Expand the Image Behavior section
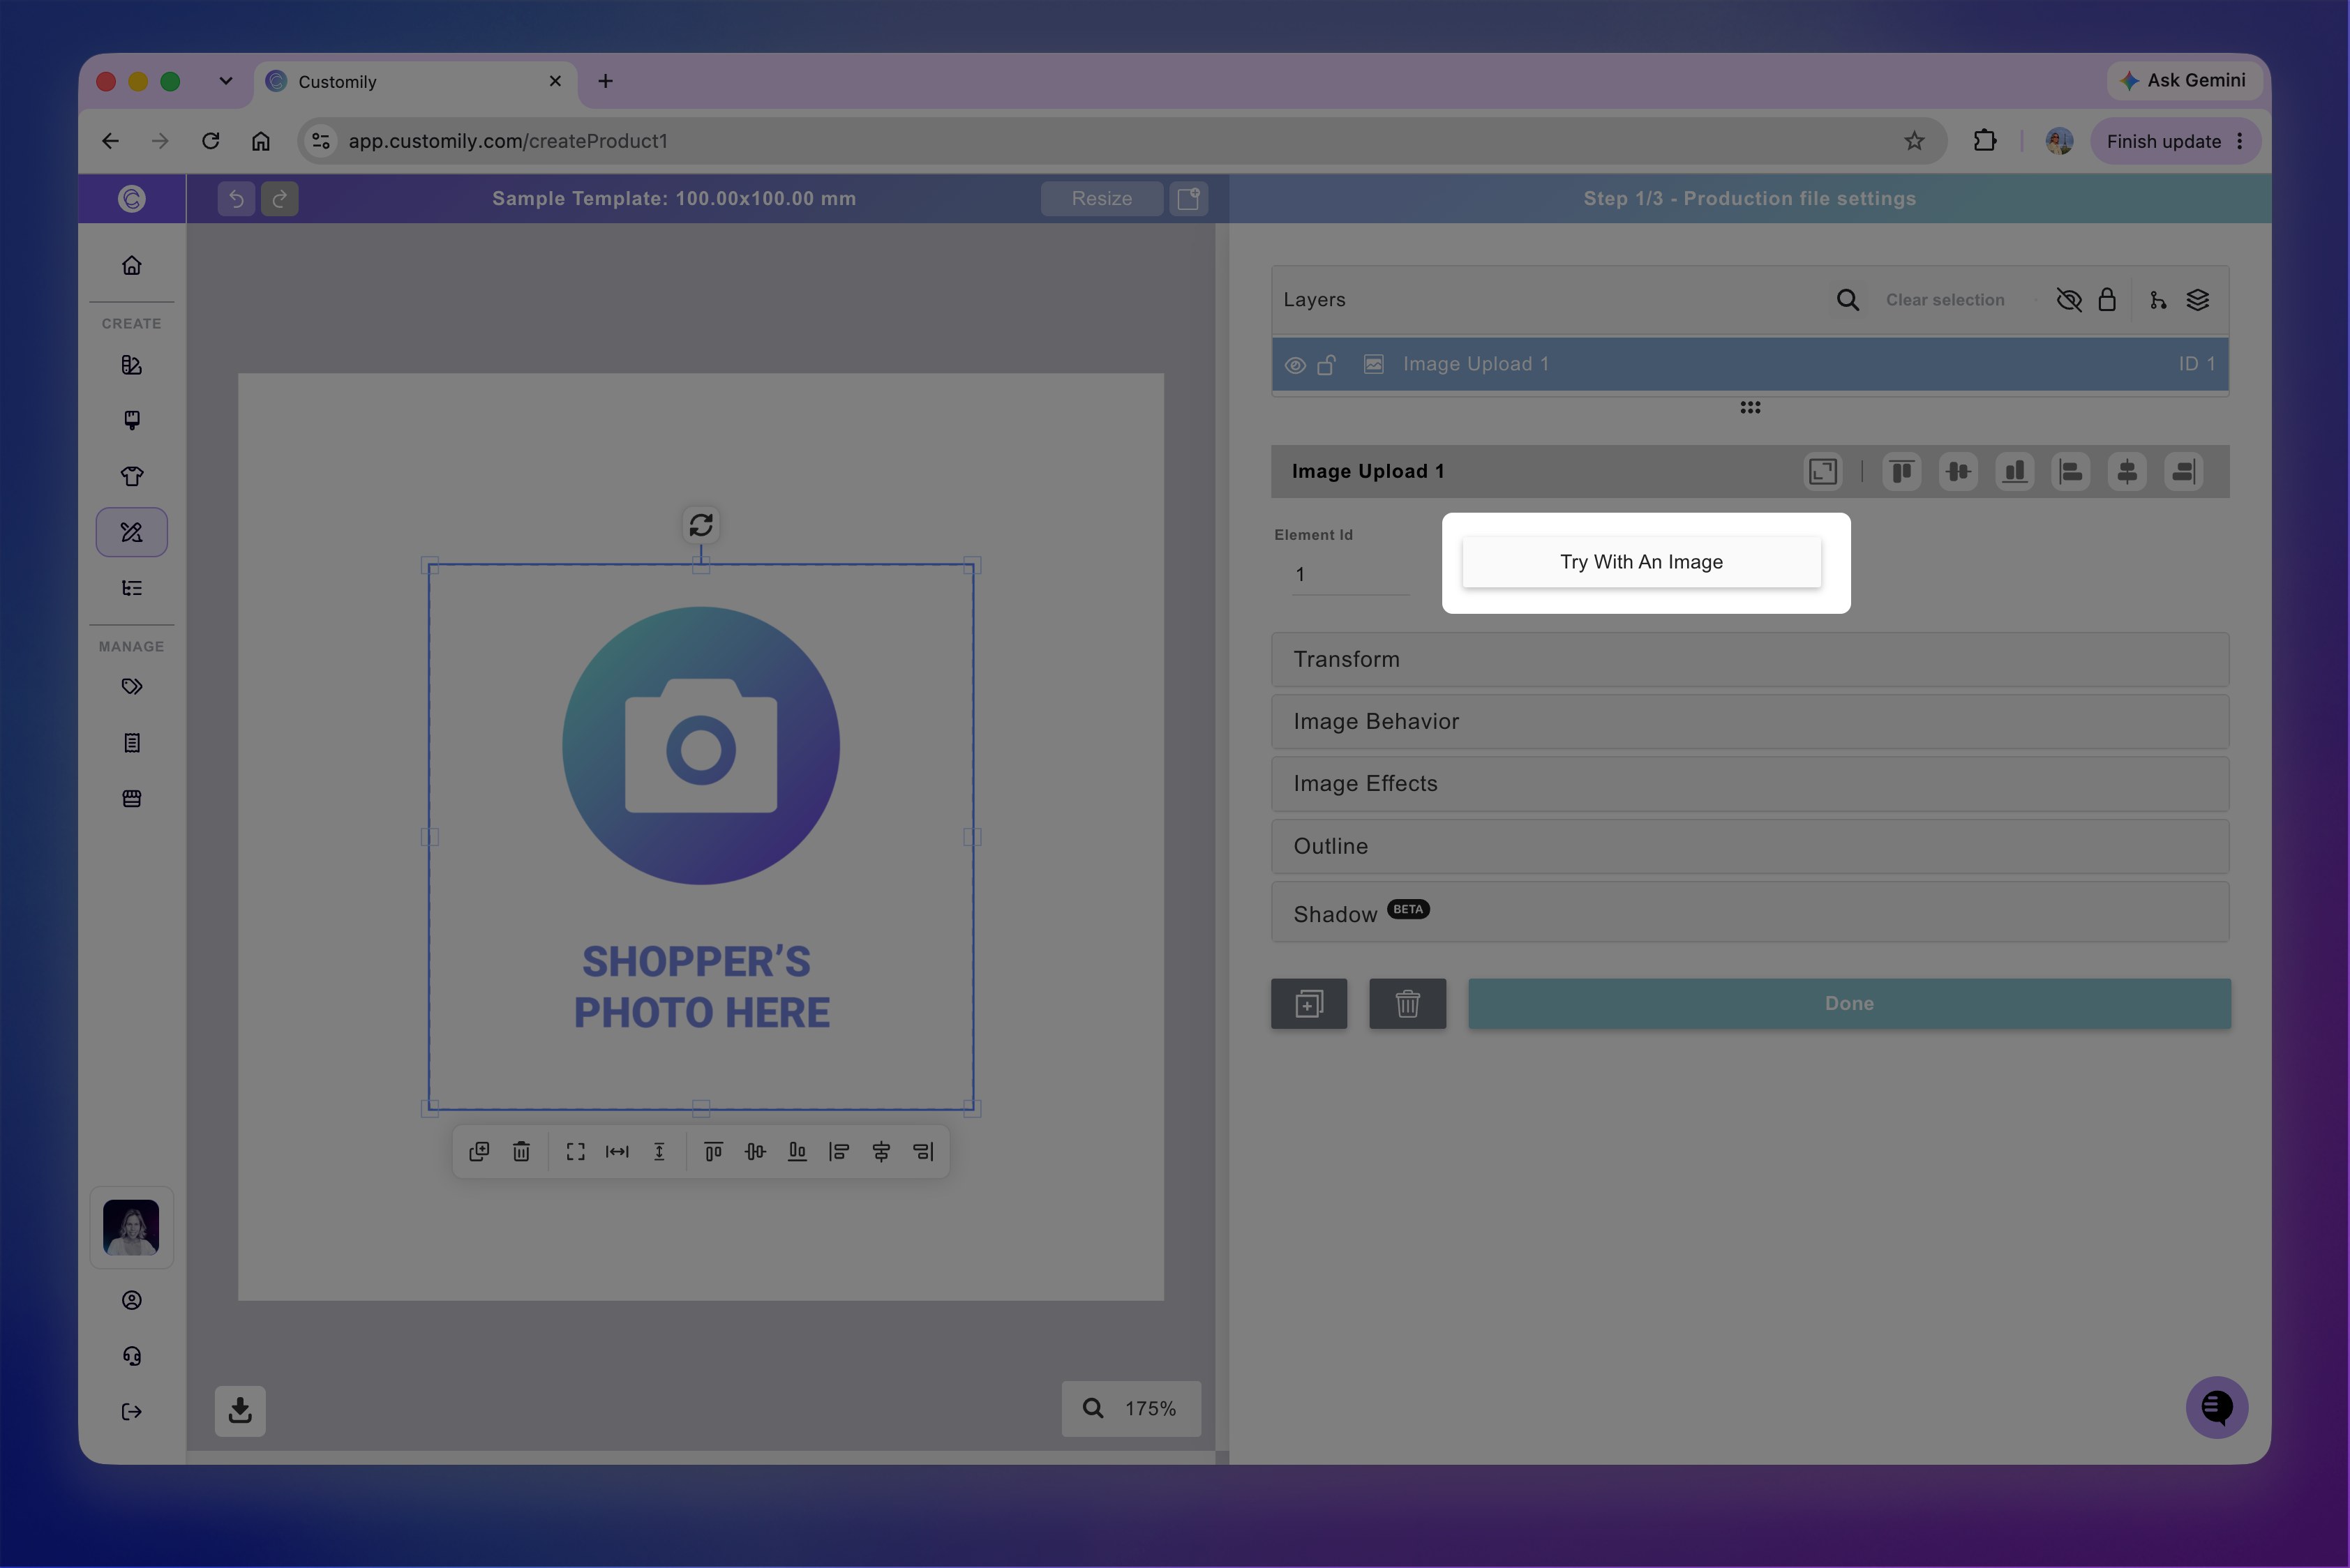Image resolution: width=2350 pixels, height=1568 pixels. pos(1750,721)
